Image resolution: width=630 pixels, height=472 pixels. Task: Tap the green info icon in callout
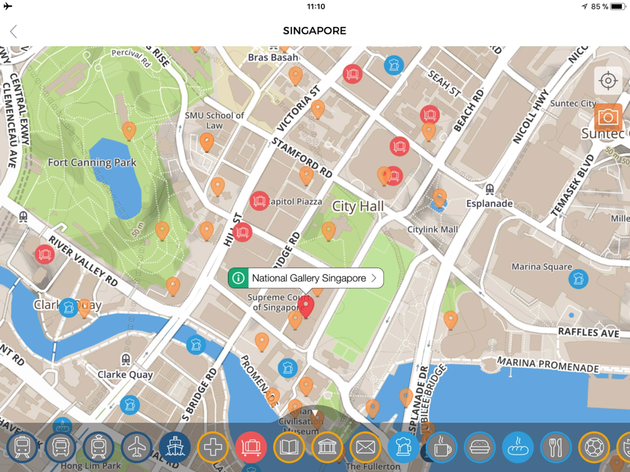click(238, 278)
